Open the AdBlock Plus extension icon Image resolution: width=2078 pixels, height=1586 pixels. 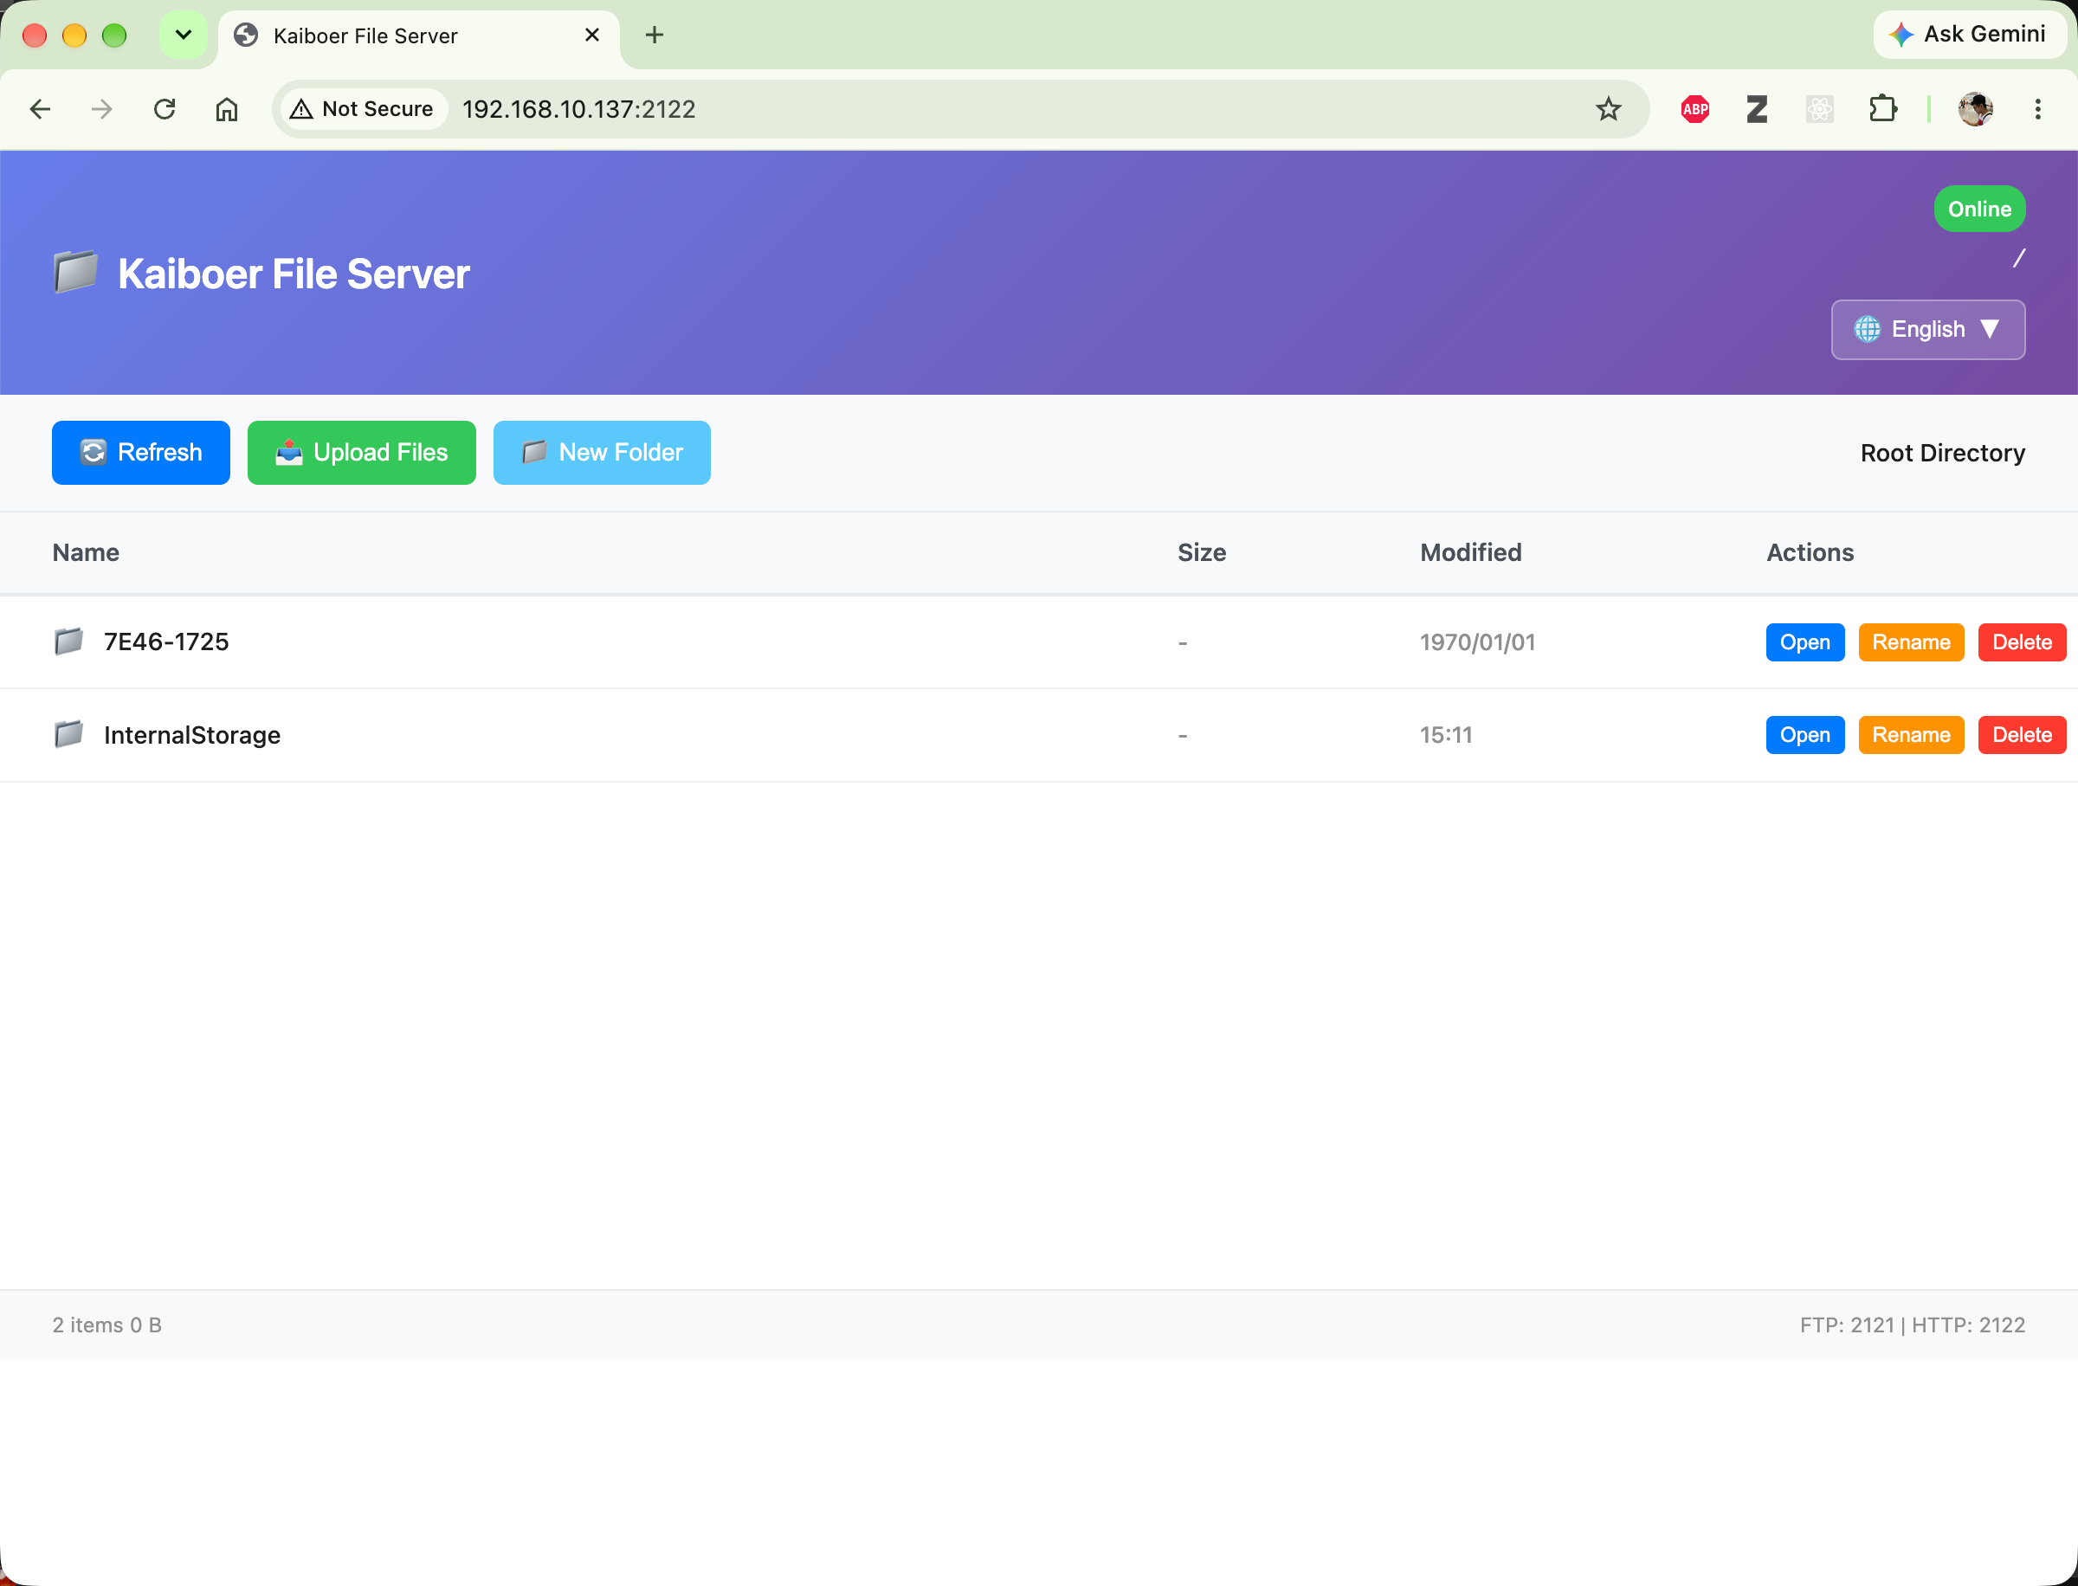1694,109
